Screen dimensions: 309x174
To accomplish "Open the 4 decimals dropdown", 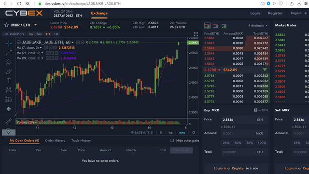I will pyautogui.click(x=258, y=26).
